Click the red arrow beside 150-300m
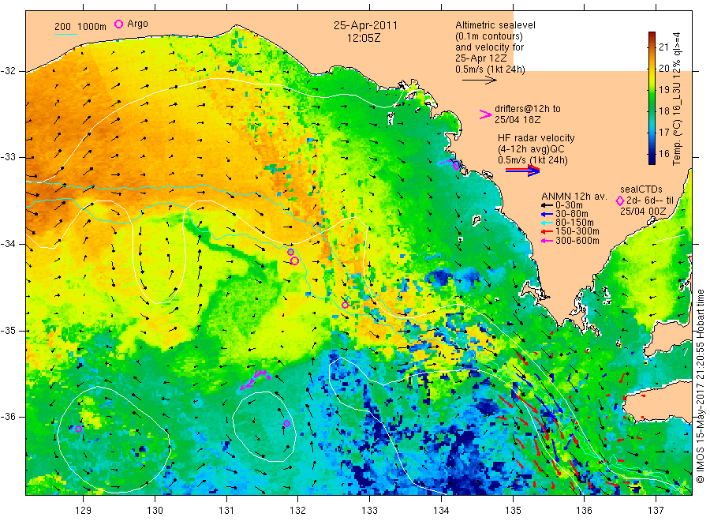 547,231
